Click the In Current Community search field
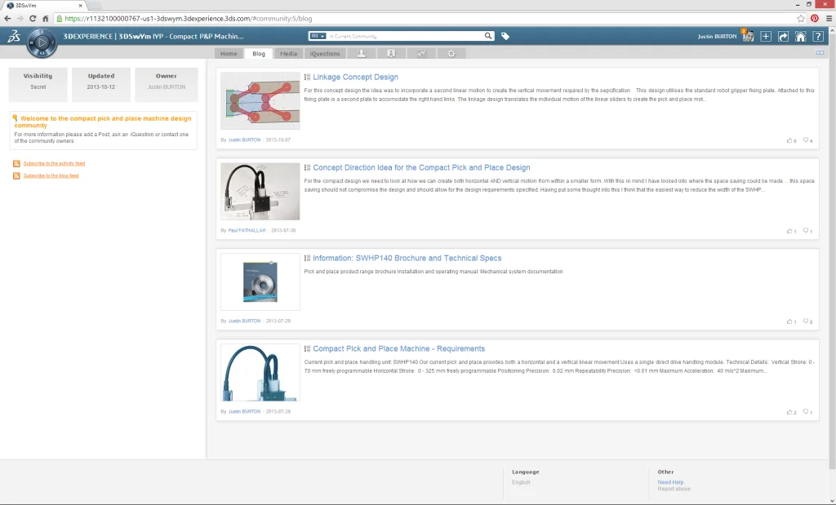This screenshot has height=505, width=836. (x=404, y=36)
